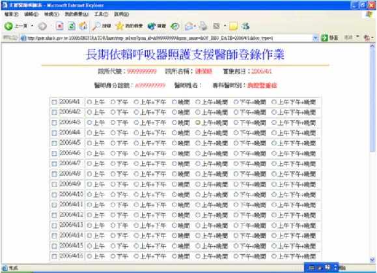Click the language bar keyboard icon
The width and height of the screenshot is (377, 273).
point(311,268)
